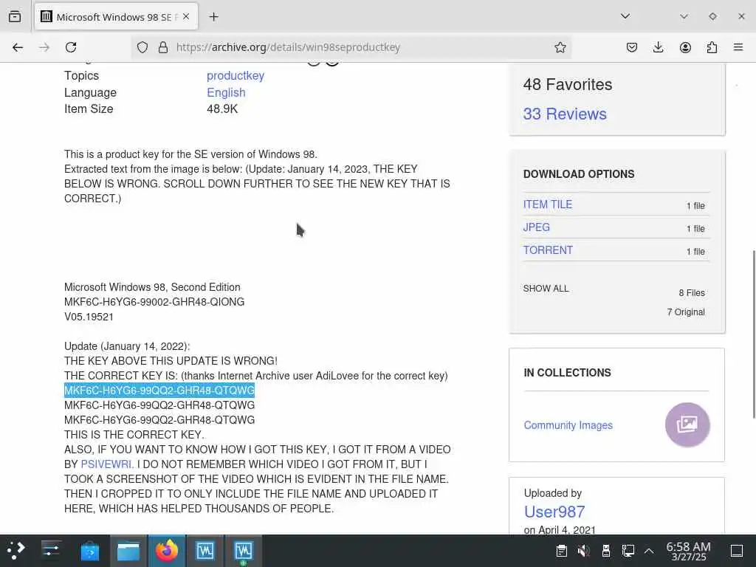The height and width of the screenshot is (567, 756).
Task: Open the Firefox downloads panel
Action: [x=658, y=47]
